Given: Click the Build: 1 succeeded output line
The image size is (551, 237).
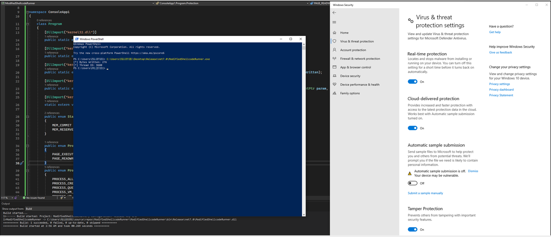Looking at the screenshot, I should 60,223.
